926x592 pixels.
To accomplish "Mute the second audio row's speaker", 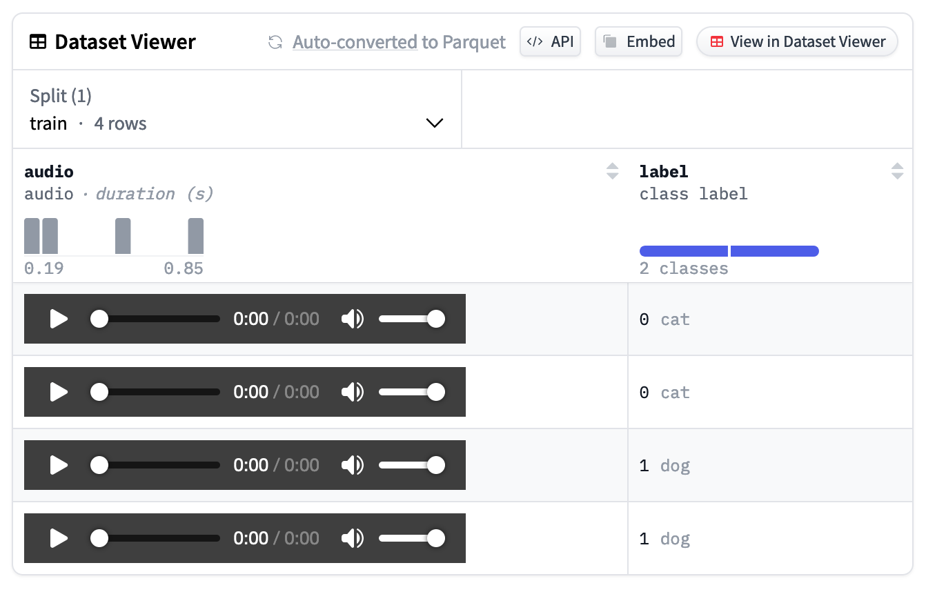I will 353,392.
